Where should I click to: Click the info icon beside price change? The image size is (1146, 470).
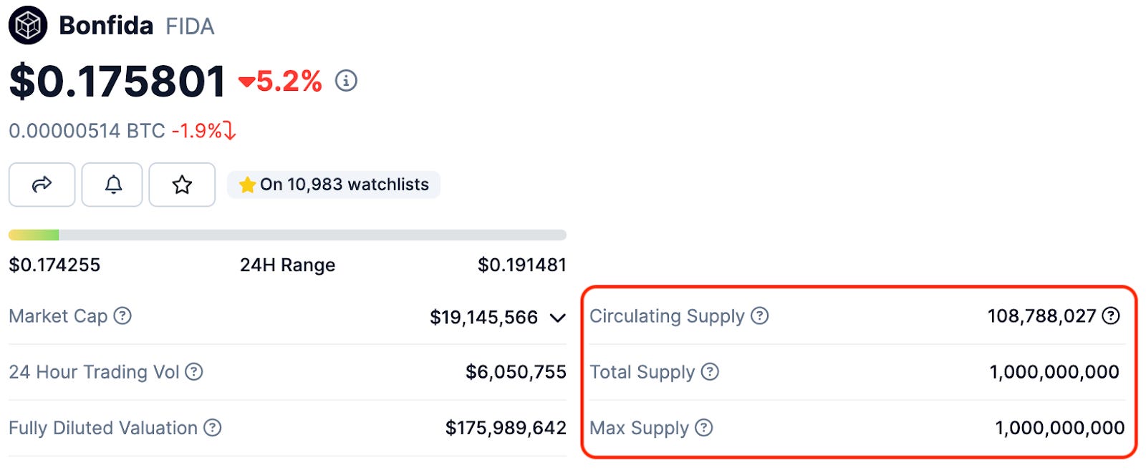(346, 81)
